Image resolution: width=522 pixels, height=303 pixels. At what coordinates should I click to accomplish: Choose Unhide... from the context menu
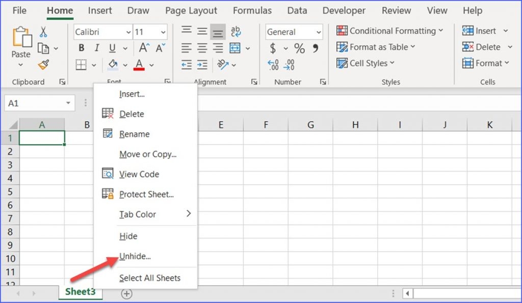pyautogui.click(x=135, y=256)
